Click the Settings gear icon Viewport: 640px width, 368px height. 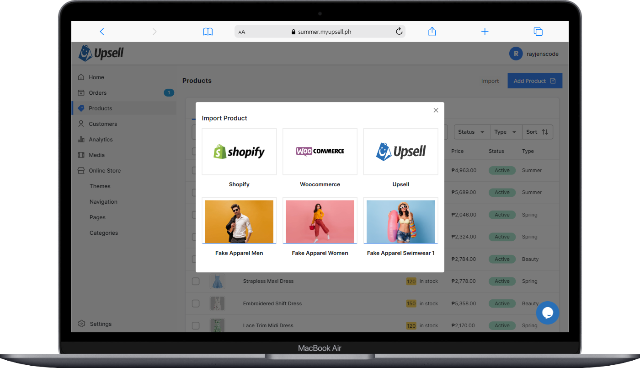tap(82, 324)
